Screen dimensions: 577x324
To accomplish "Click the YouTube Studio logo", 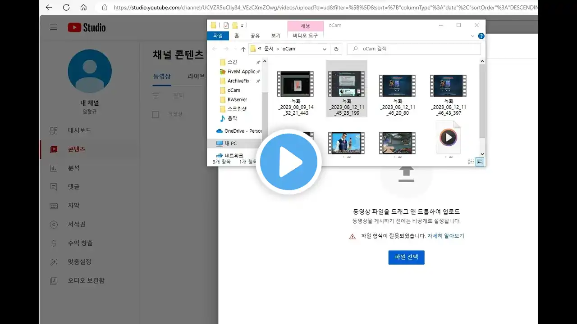I will [87, 27].
